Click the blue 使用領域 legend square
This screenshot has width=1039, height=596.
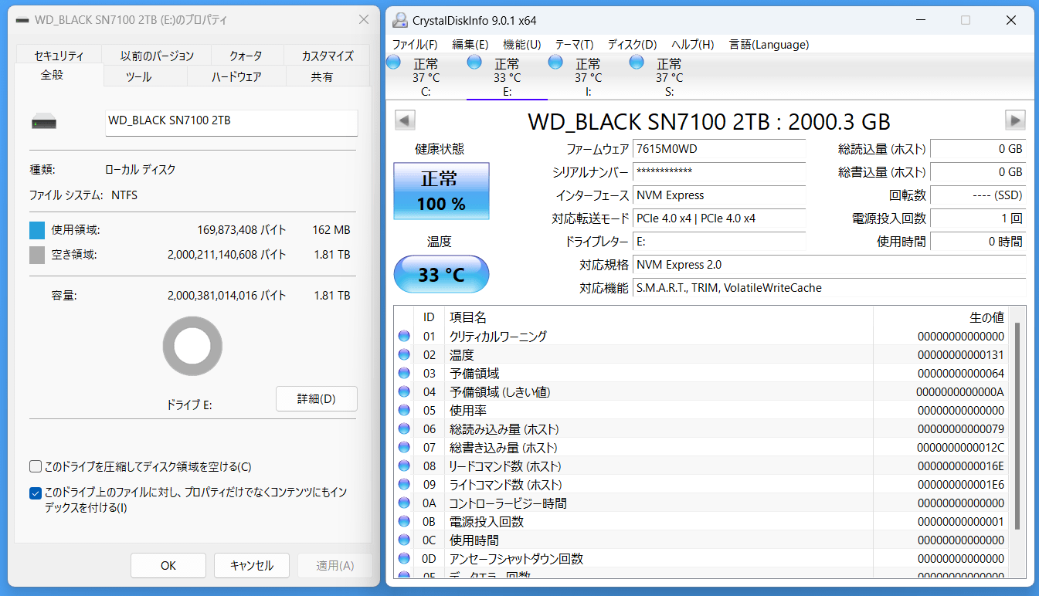37,230
